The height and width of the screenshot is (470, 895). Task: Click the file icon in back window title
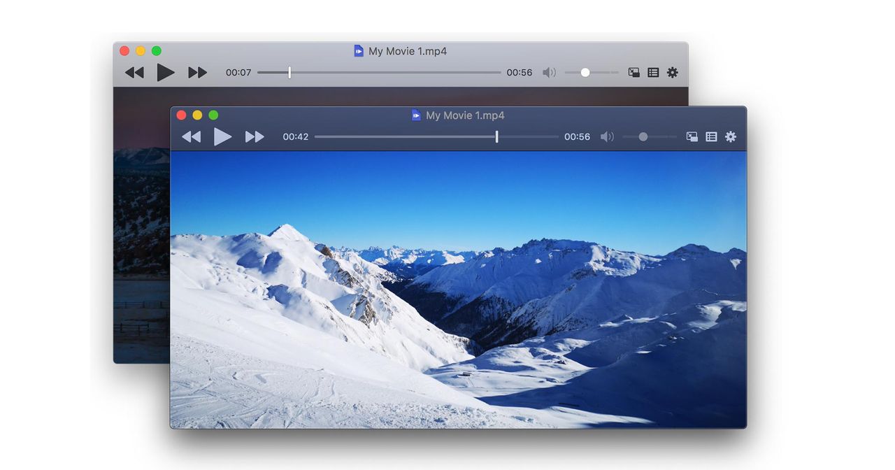click(x=359, y=51)
